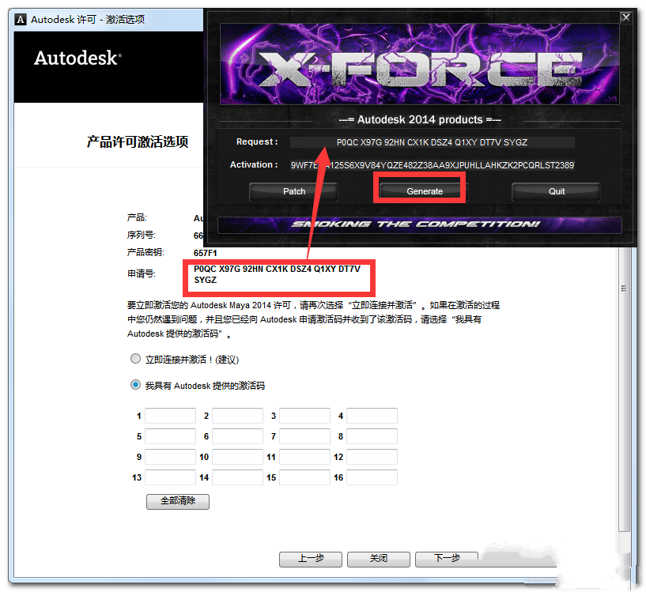Select 我具有 Autodesk 提供的激活码 radio option
This screenshot has height=592, width=646.
point(135,385)
